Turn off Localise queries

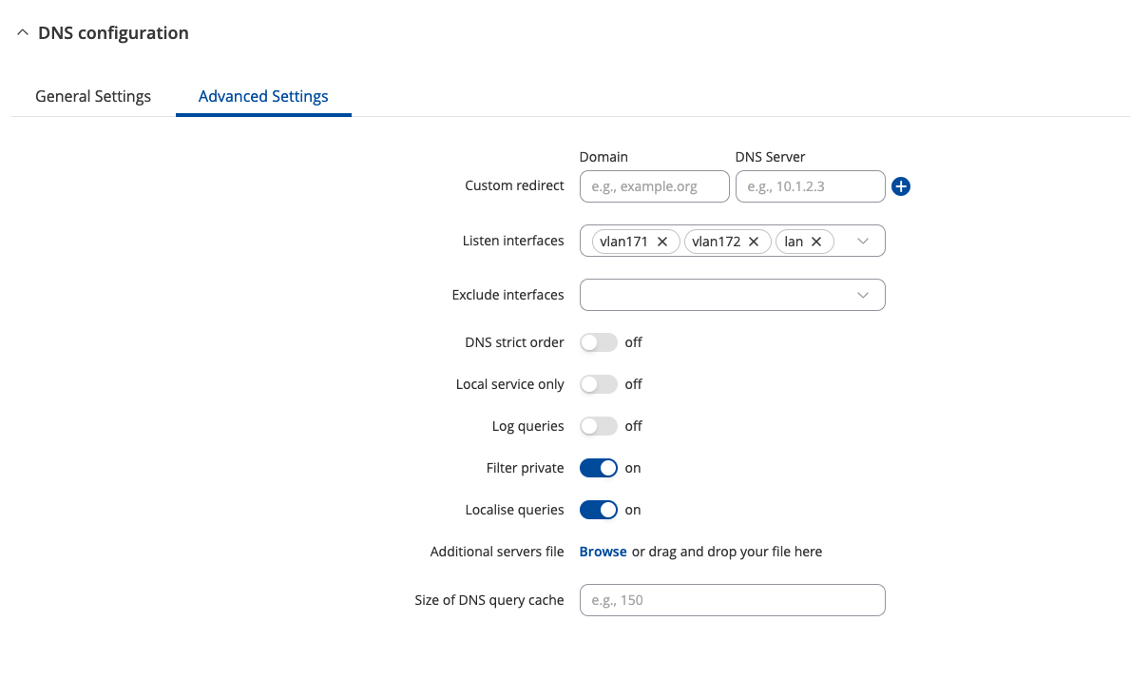coord(598,510)
